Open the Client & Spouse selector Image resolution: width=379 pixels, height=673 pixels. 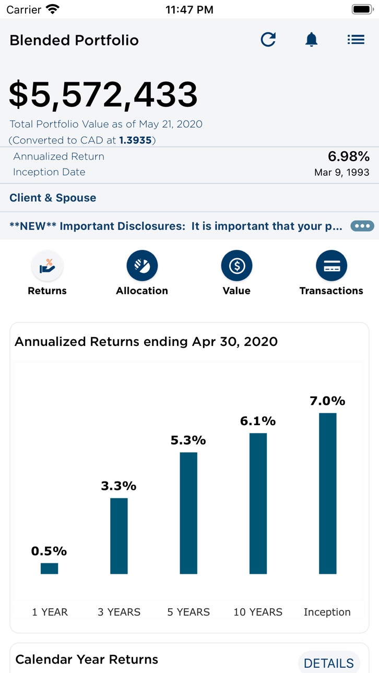[189, 198]
